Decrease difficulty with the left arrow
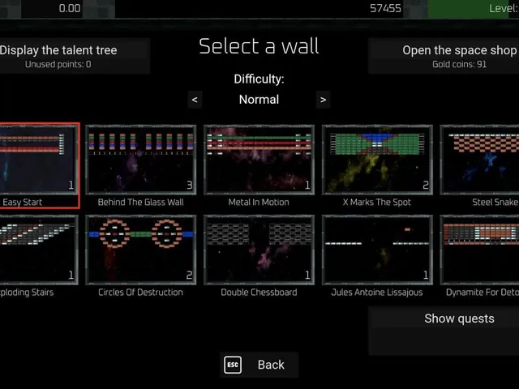519x389 pixels. pos(195,100)
